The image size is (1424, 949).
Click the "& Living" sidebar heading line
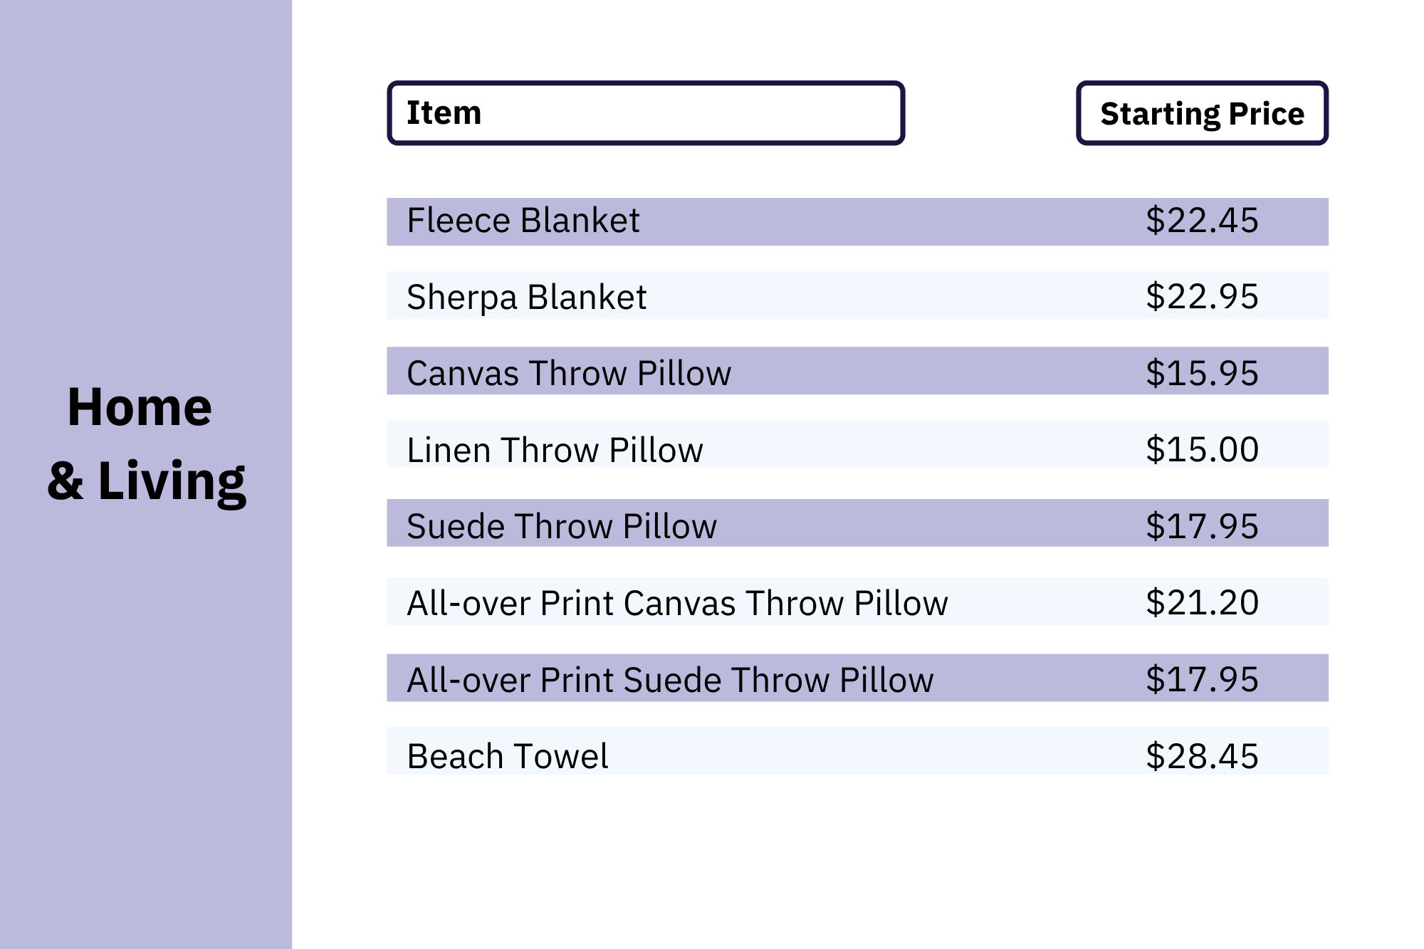click(x=147, y=481)
